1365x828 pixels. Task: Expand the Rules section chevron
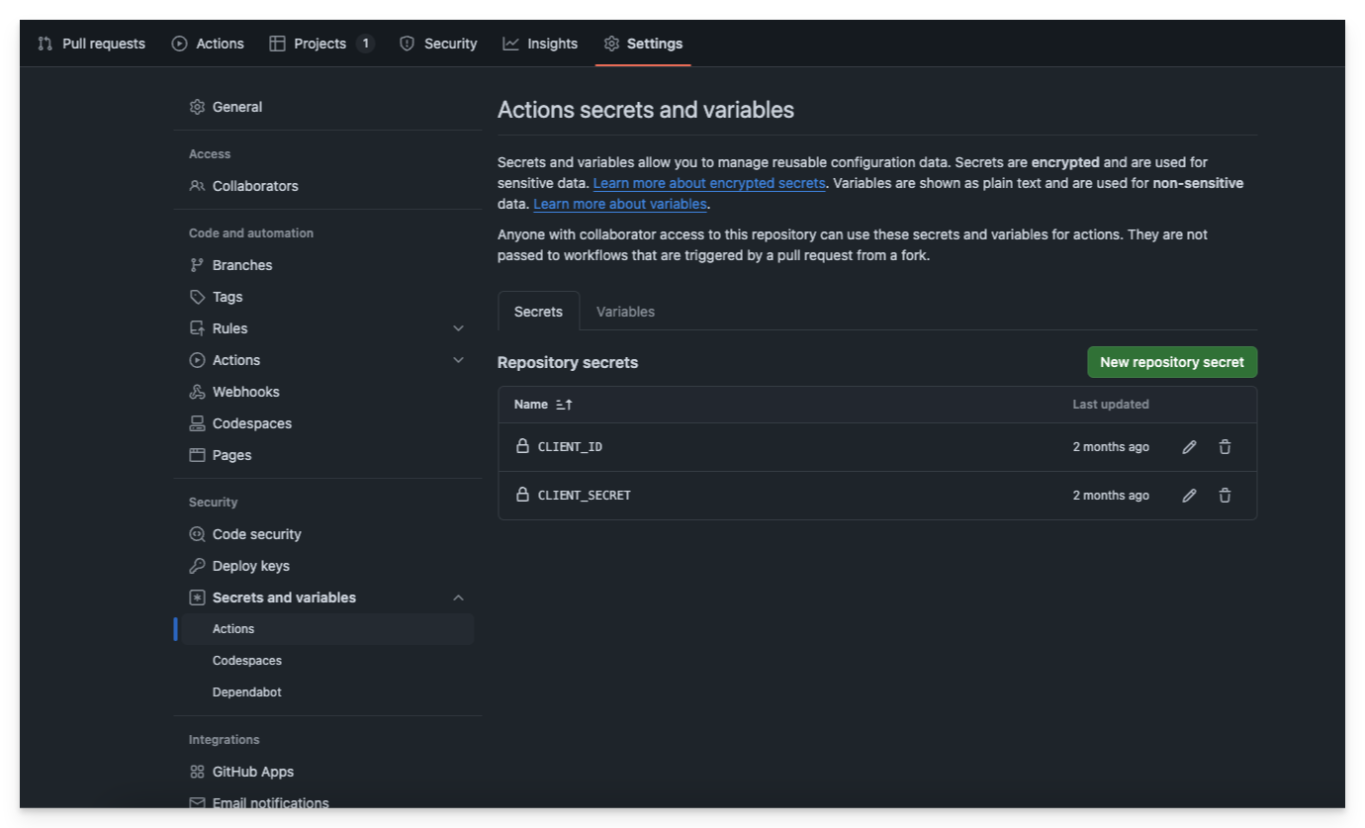coord(458,327)
